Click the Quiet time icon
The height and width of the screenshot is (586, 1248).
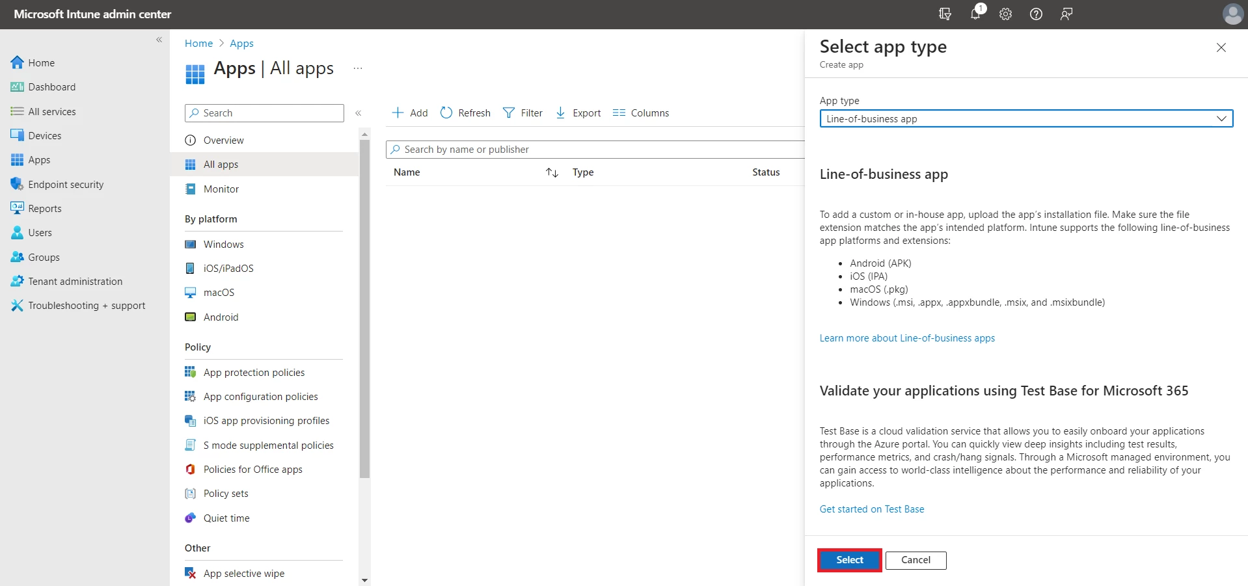tap(191, 518)
